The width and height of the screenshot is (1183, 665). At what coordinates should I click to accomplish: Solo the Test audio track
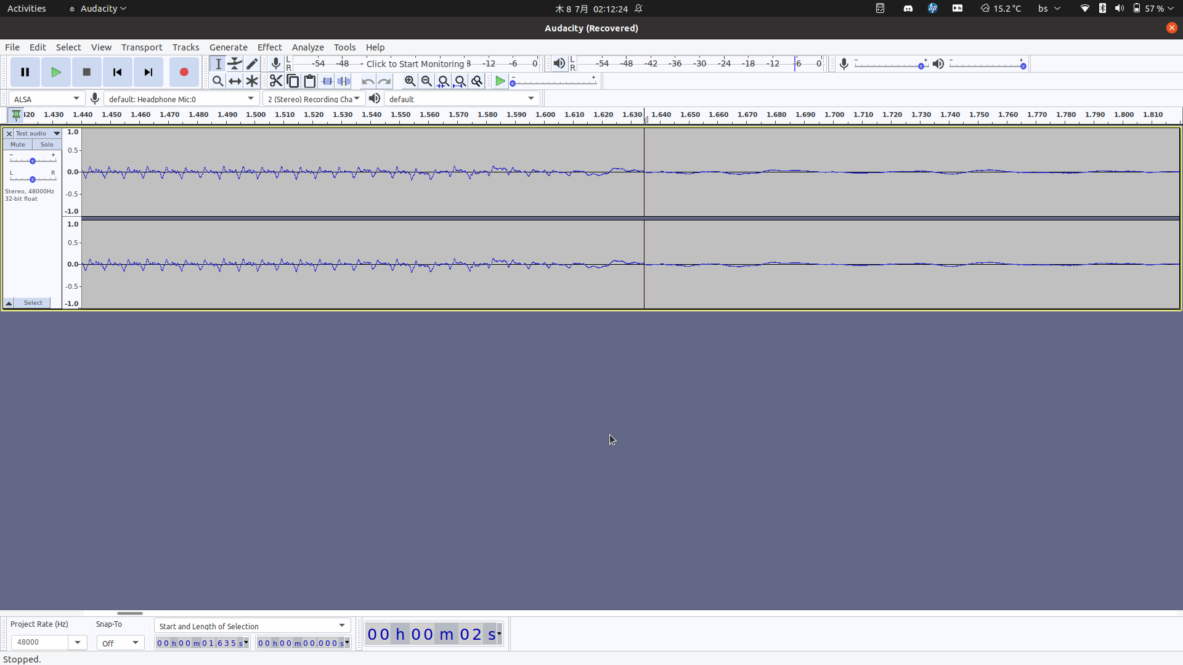tap(46, 144)
